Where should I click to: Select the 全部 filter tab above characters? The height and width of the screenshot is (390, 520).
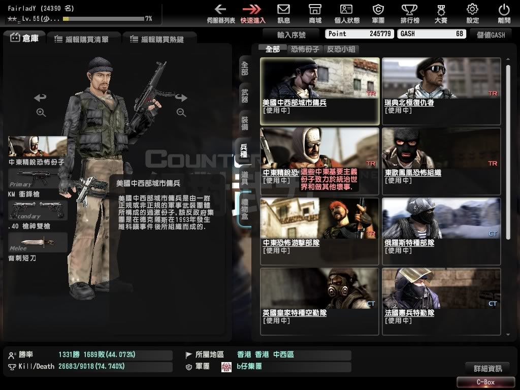[273, 49]
